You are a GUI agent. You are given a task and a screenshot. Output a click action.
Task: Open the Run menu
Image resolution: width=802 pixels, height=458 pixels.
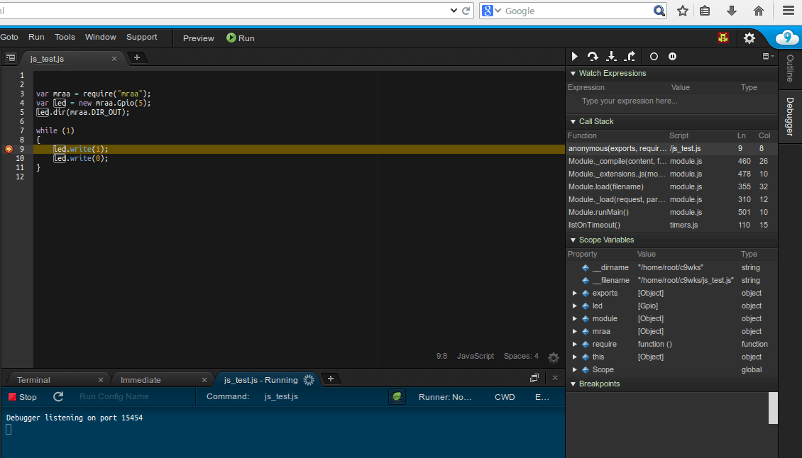36,37
